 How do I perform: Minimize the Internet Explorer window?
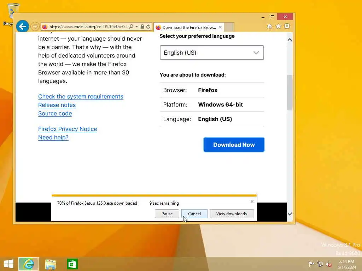point(263,17)
